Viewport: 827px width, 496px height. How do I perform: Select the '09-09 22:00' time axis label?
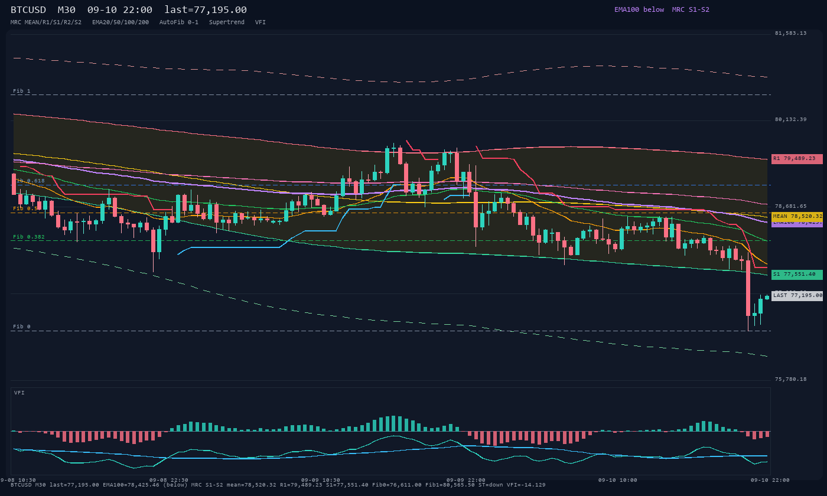coord(465,480)
